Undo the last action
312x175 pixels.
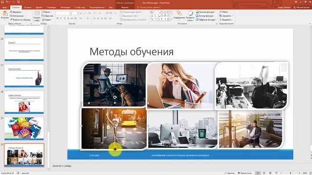coord(7,2)
